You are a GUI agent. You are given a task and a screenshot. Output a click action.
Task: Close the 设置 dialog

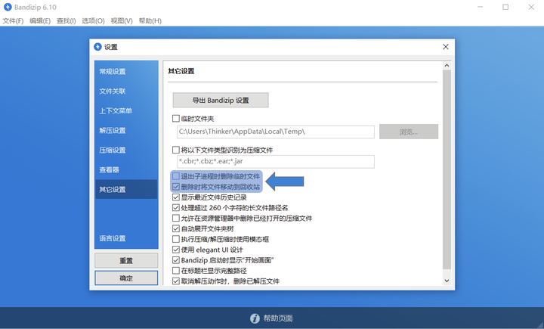(x=446, y=47)
